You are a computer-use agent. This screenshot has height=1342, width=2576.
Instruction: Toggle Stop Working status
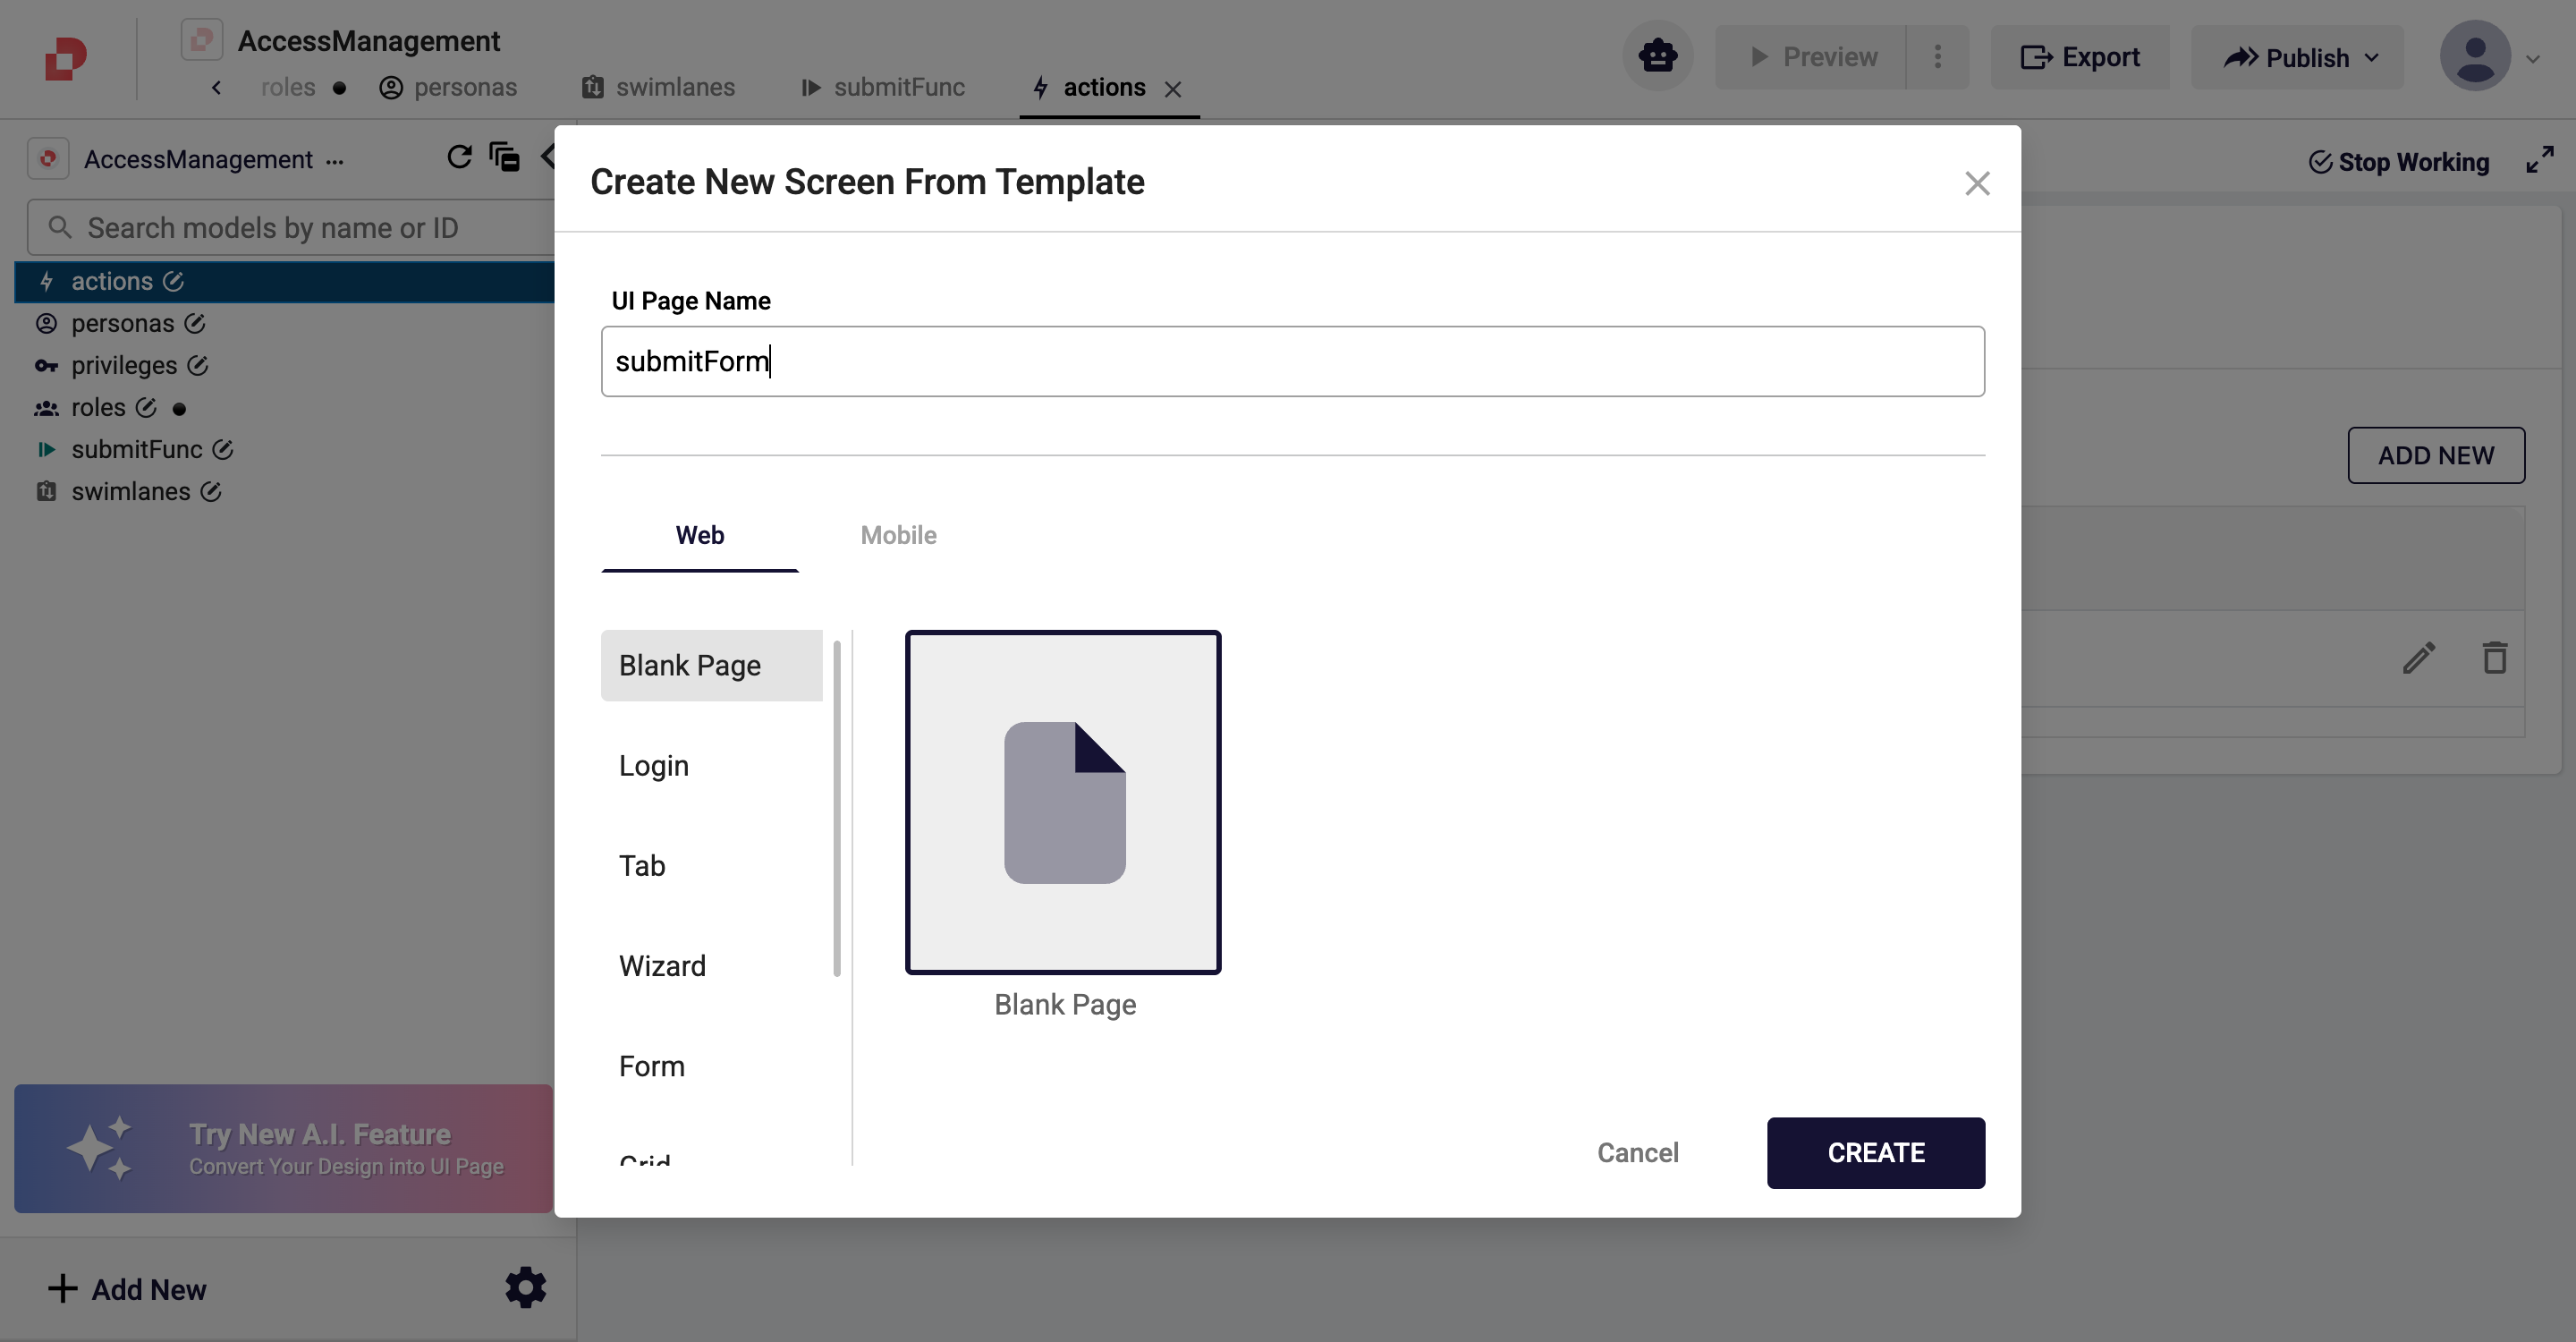point(2398,162)
